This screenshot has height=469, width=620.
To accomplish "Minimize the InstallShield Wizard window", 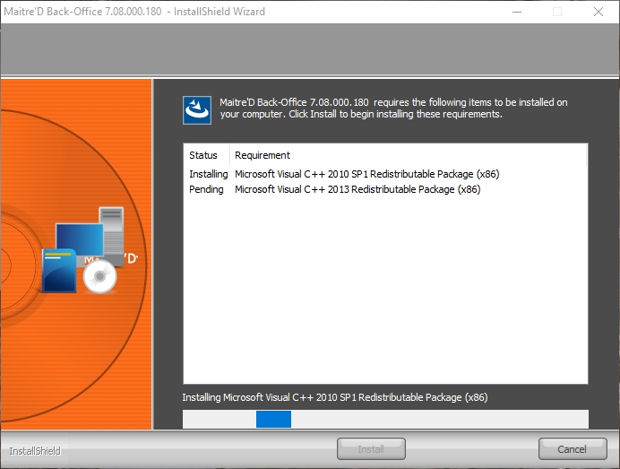I will point(516,12).
